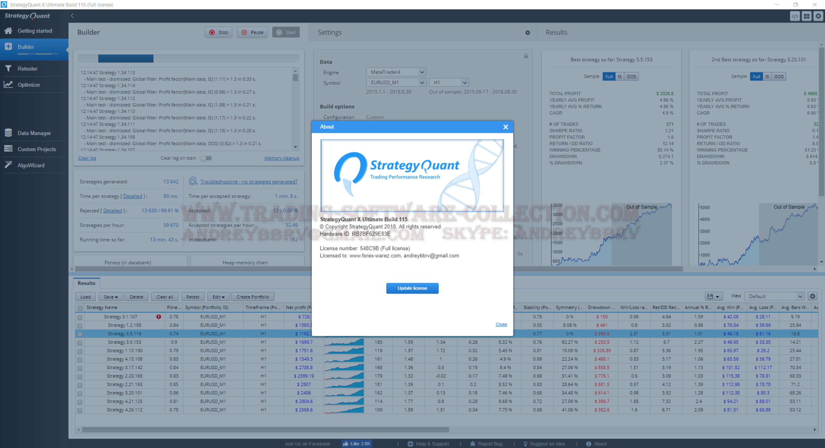This screenshot has width=825, height=448.
Task: Select the OOS sample for best strategy
Action: [x=631, y=76]
